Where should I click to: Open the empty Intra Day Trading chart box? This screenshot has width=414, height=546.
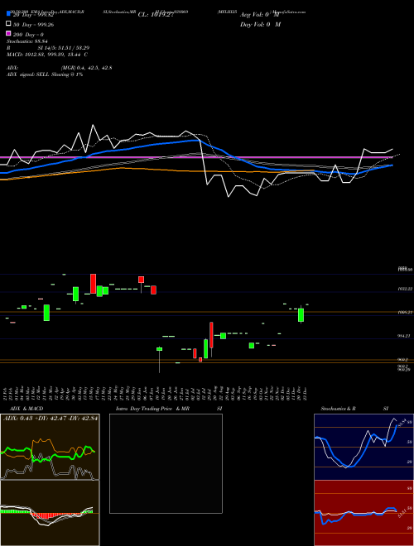pyautogui.click(x=166, y=463)
